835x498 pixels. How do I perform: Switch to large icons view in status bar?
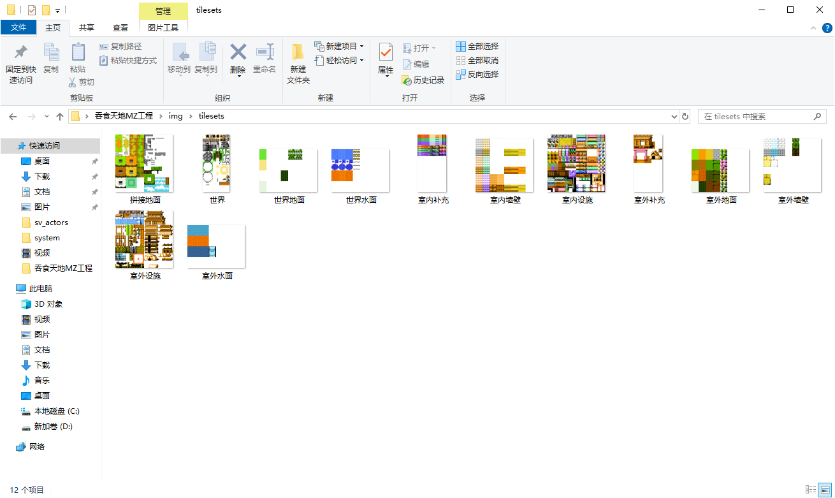click(825, 490)
